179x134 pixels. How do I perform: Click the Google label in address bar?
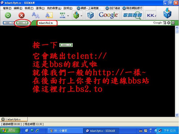158,23
